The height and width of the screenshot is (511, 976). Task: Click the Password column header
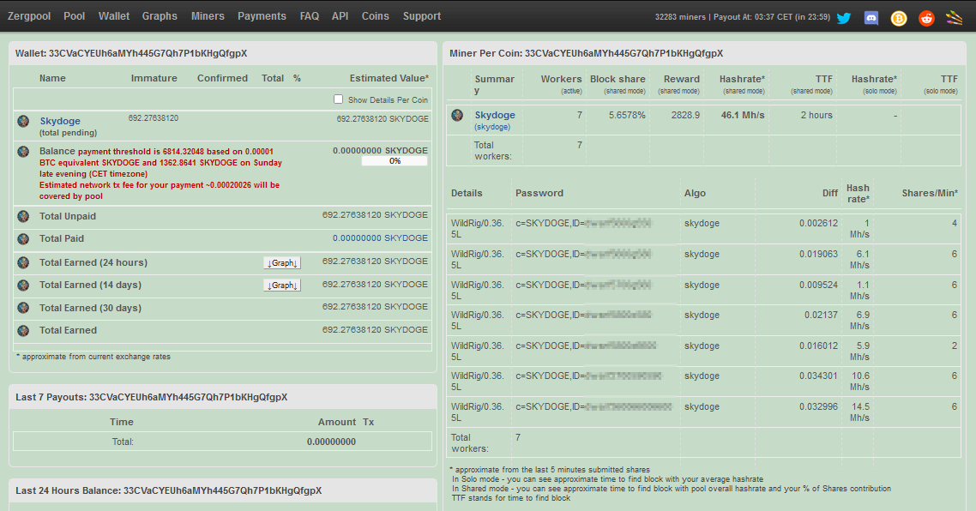pos(539,193)
